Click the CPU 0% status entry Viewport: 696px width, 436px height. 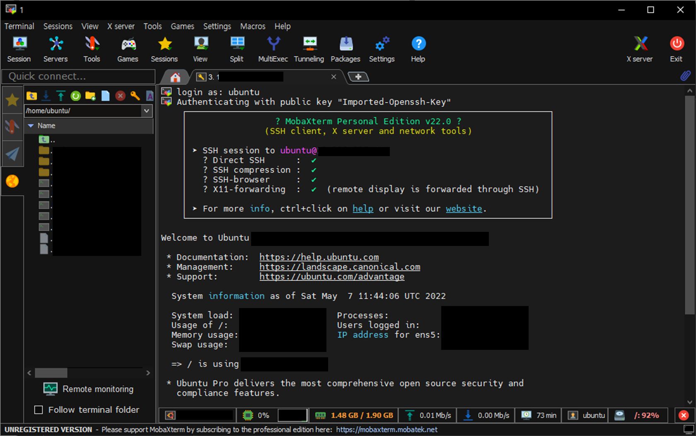(256, 415)
